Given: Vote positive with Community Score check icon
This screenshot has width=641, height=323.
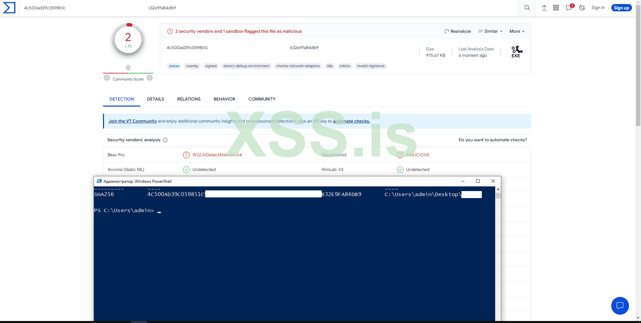Looking at the screenshot, I should pos(149,78).
